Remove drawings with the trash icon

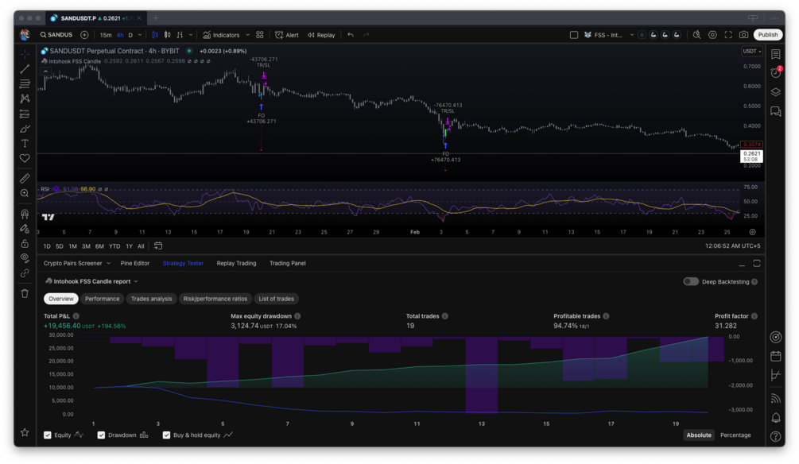click(25, 293)
